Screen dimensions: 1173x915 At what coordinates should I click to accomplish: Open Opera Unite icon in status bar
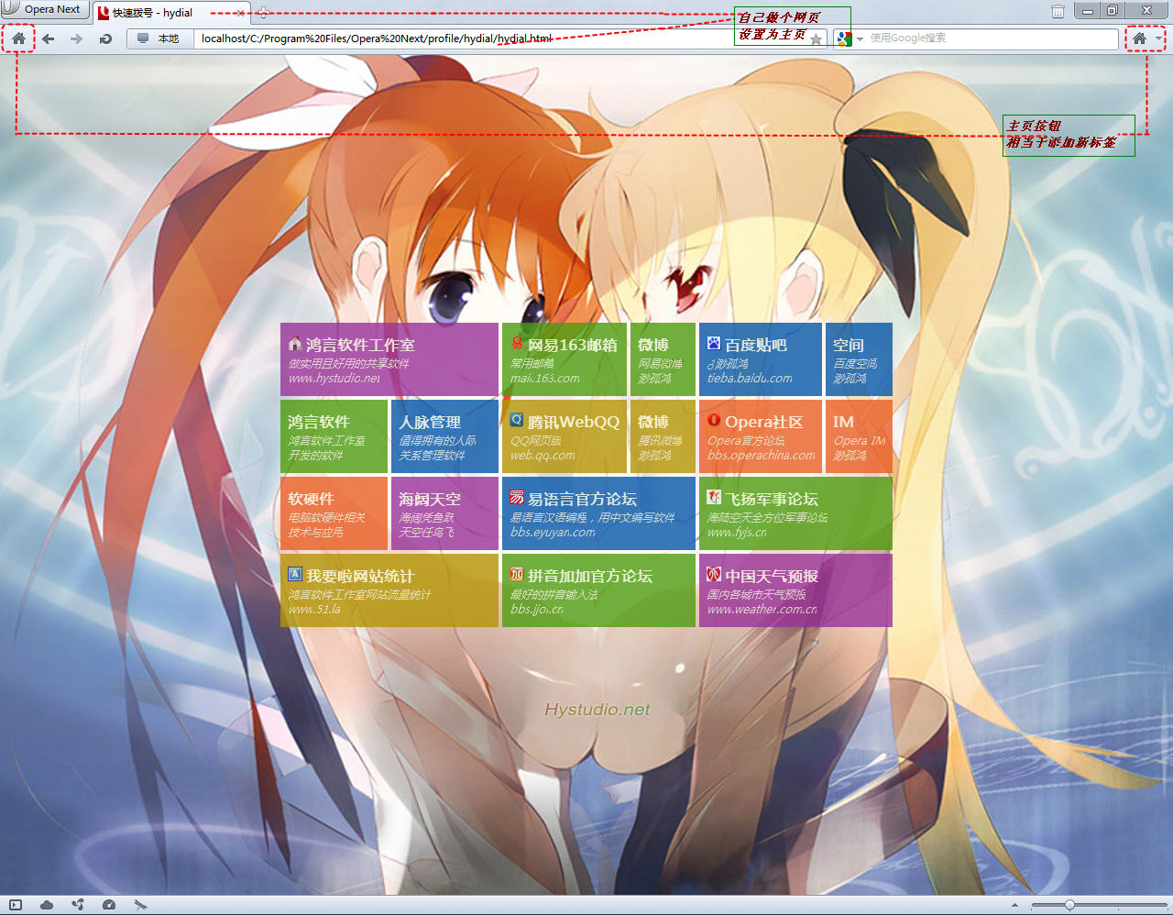(78, 905)
